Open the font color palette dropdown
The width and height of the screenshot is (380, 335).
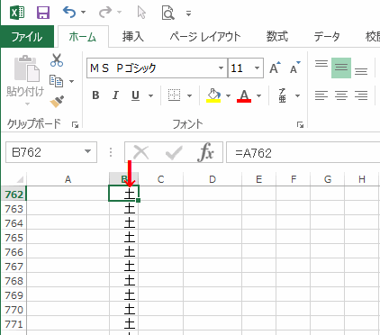click(258, 95)
